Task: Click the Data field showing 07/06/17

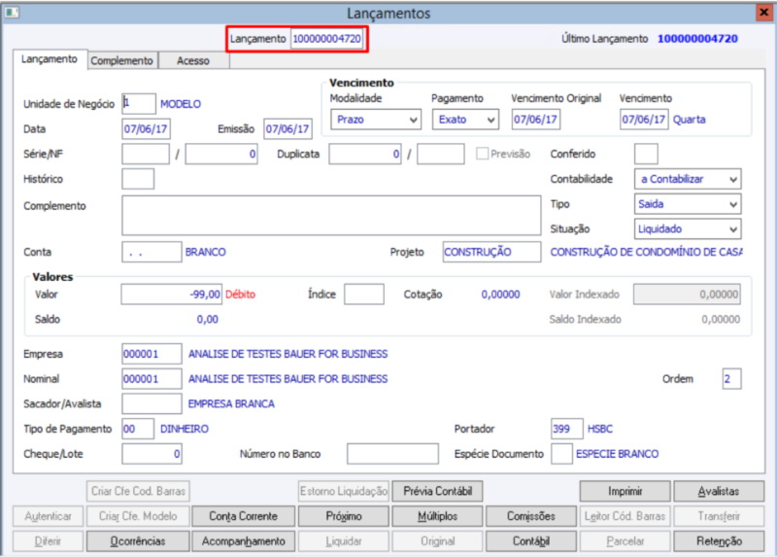Action: (x=147, y=129)
